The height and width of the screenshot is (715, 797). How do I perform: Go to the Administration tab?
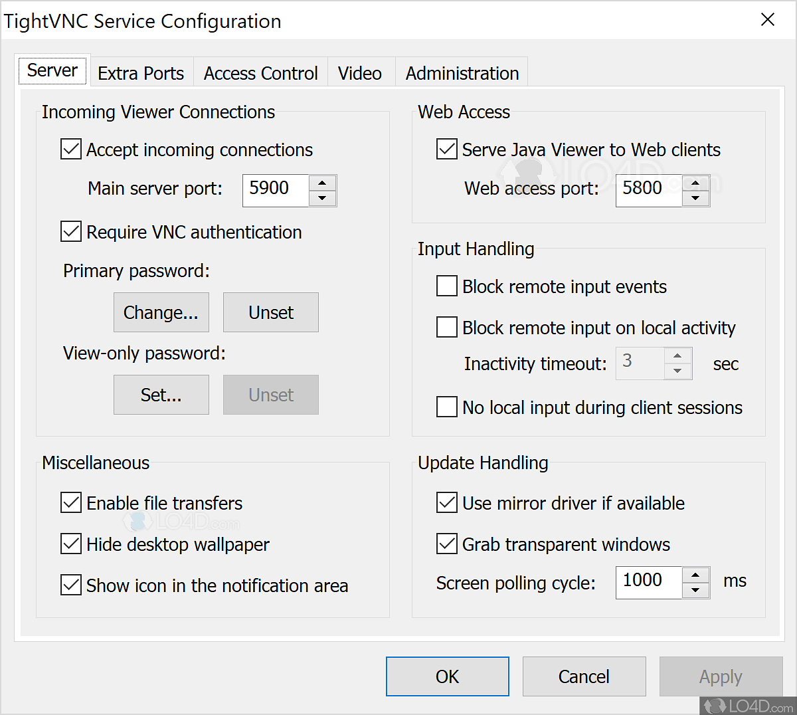click(462, 73)
